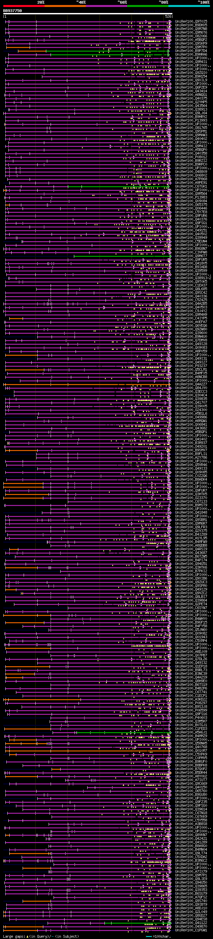Select the UniRef100_B6SU79 label
The image size is (213, 939).
pos(191,894)
